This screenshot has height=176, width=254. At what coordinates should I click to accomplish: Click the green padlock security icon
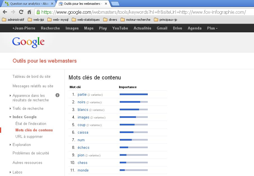[38, 12]
